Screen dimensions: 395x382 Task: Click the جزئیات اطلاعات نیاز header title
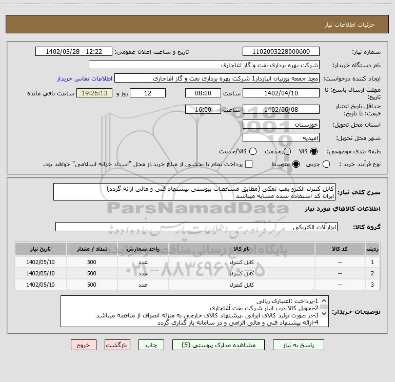tap(350, 25)
